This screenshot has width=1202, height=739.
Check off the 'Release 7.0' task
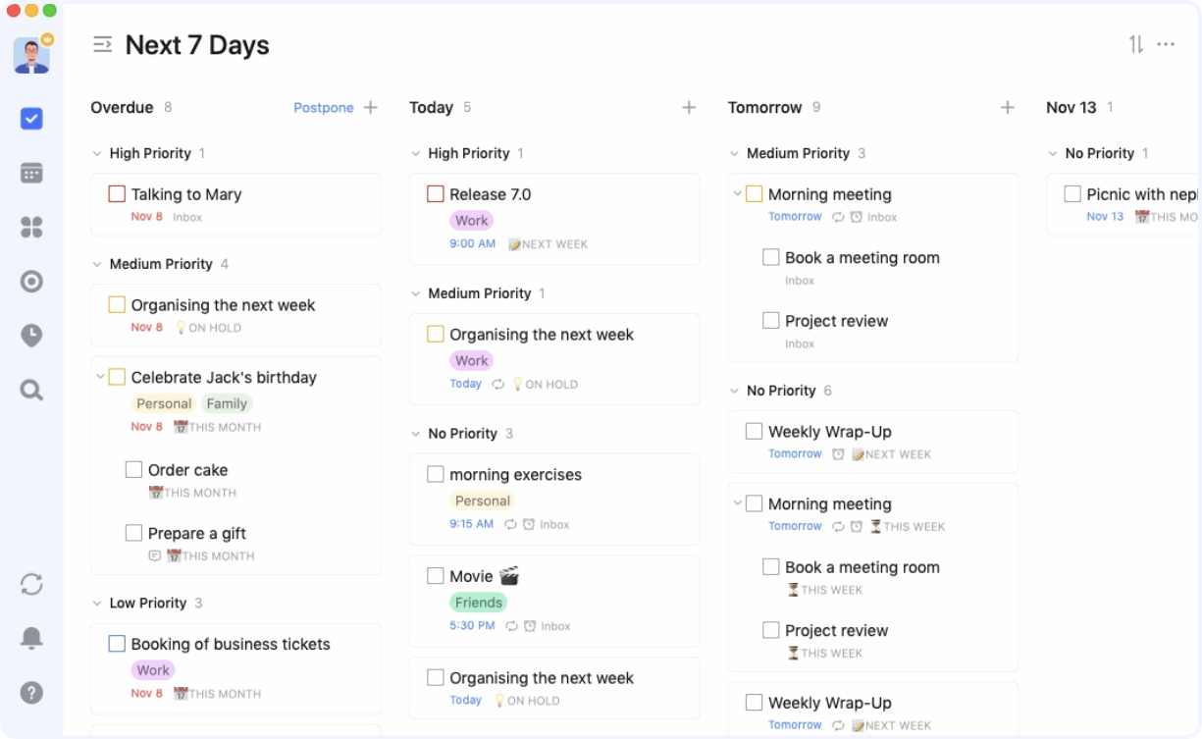[x=436, y=193]
